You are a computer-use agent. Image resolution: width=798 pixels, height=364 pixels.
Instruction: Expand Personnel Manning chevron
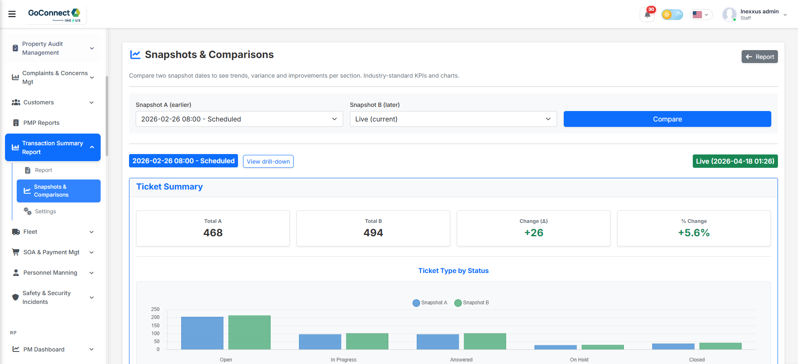[x=91, y=273]
